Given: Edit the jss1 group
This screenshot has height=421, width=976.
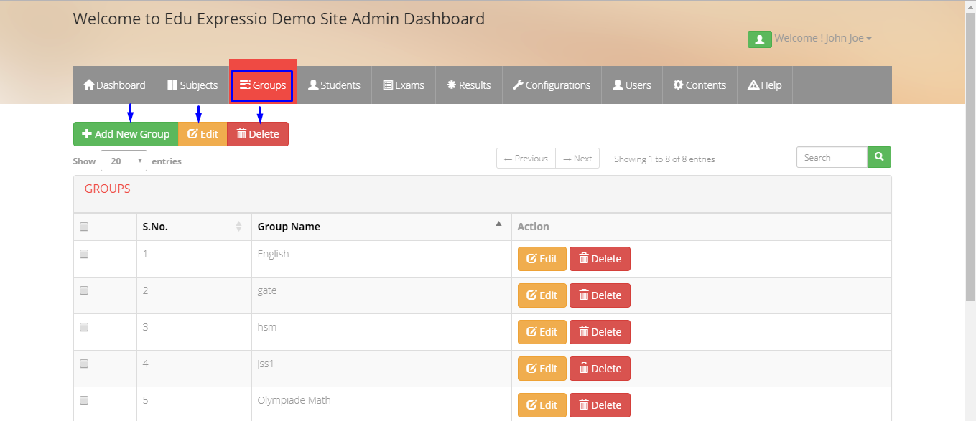Looking at the screenshot, I should (x=542, y=369).
